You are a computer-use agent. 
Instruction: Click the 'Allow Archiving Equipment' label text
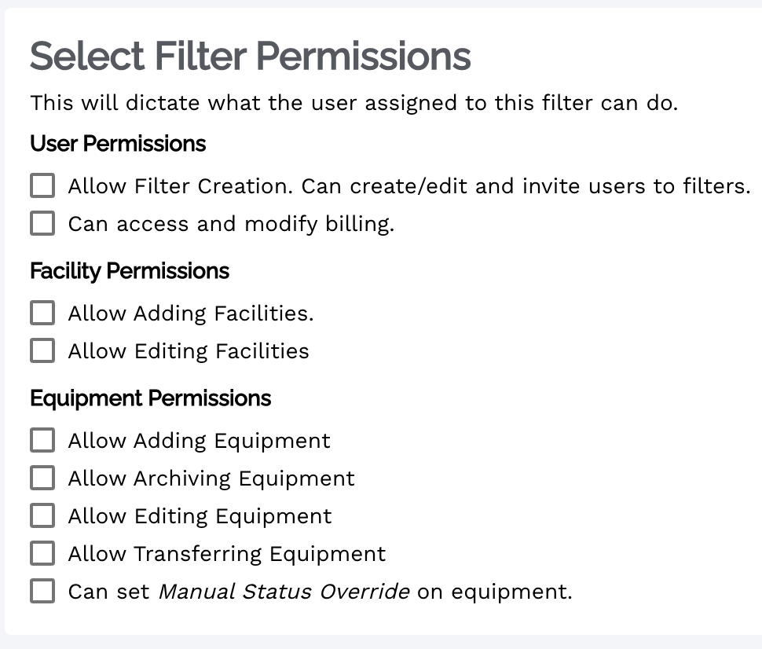point(211,478)
